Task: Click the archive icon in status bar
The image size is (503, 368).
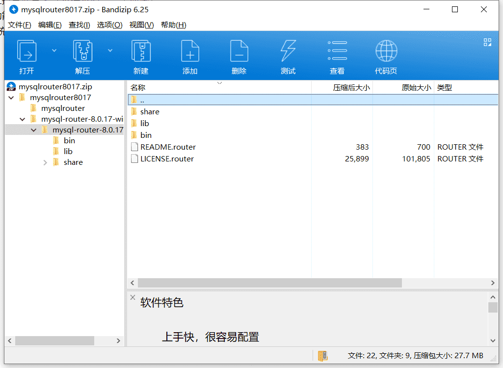Action: coord(323,355)
